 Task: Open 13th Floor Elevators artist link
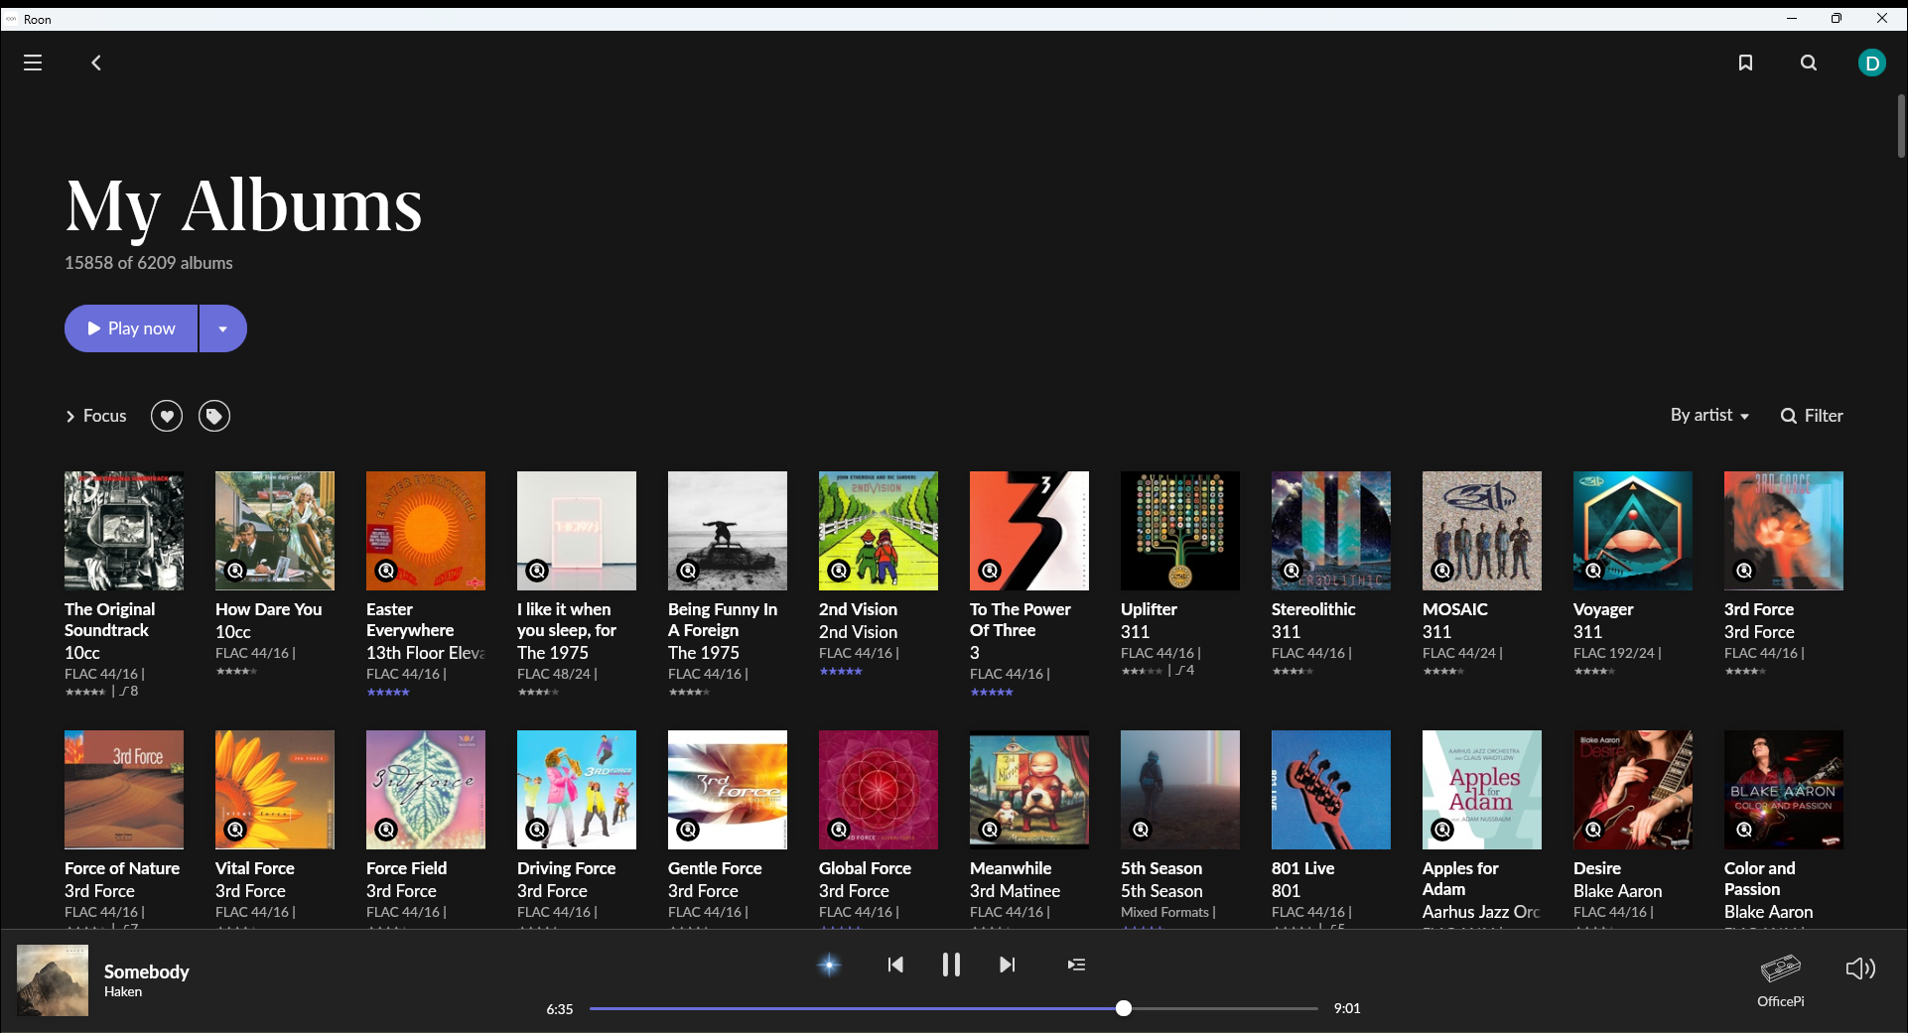click(426, 653)
